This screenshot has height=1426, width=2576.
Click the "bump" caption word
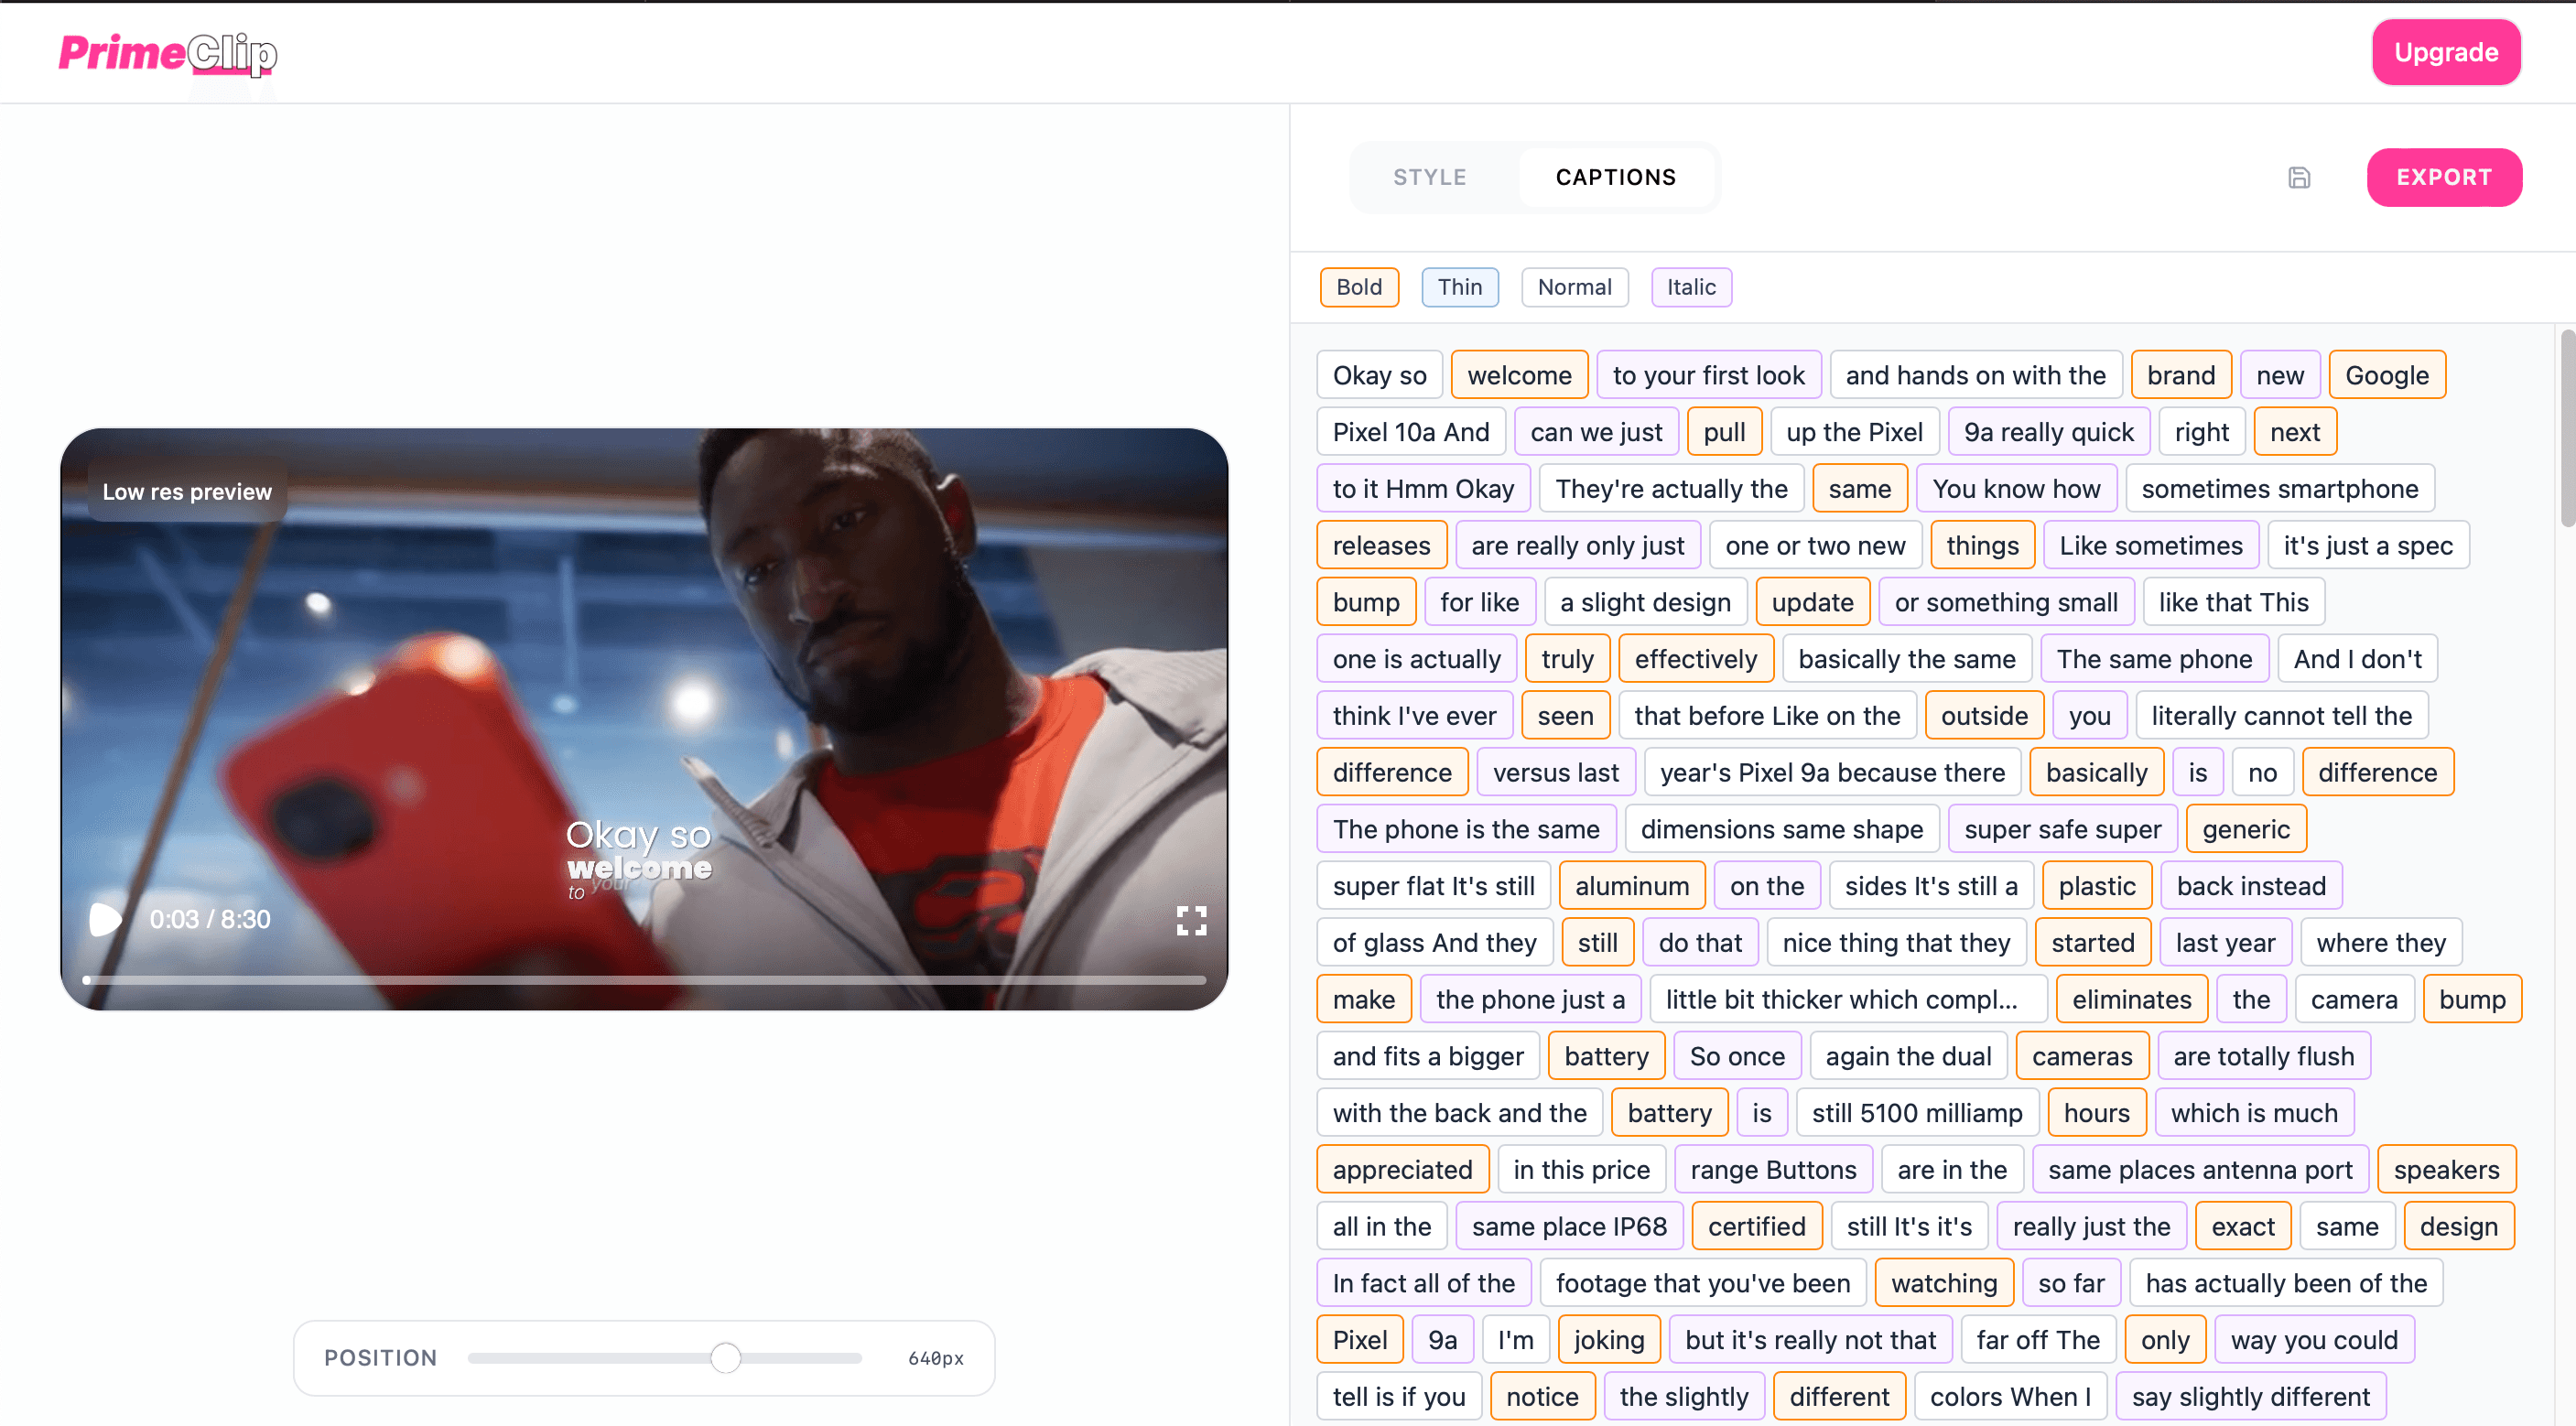1366,601
